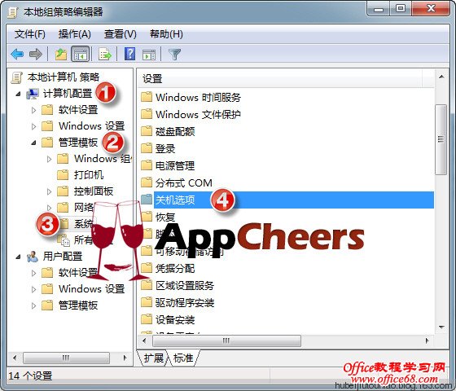Expand 软件设置 under 计算机配置

33,110
